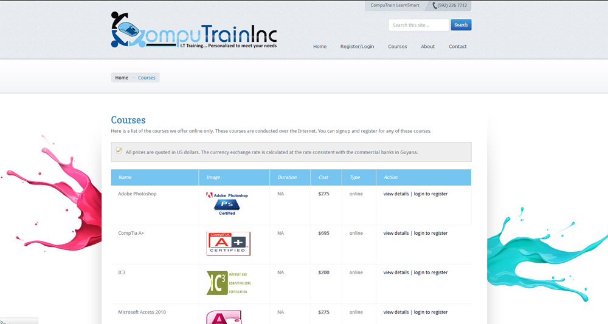Click the note pencil icon in the pricing notice
608x324 pixels.
tap(119, 150)
